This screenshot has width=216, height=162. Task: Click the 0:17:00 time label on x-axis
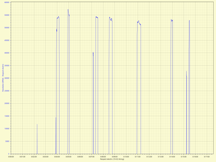207,156
